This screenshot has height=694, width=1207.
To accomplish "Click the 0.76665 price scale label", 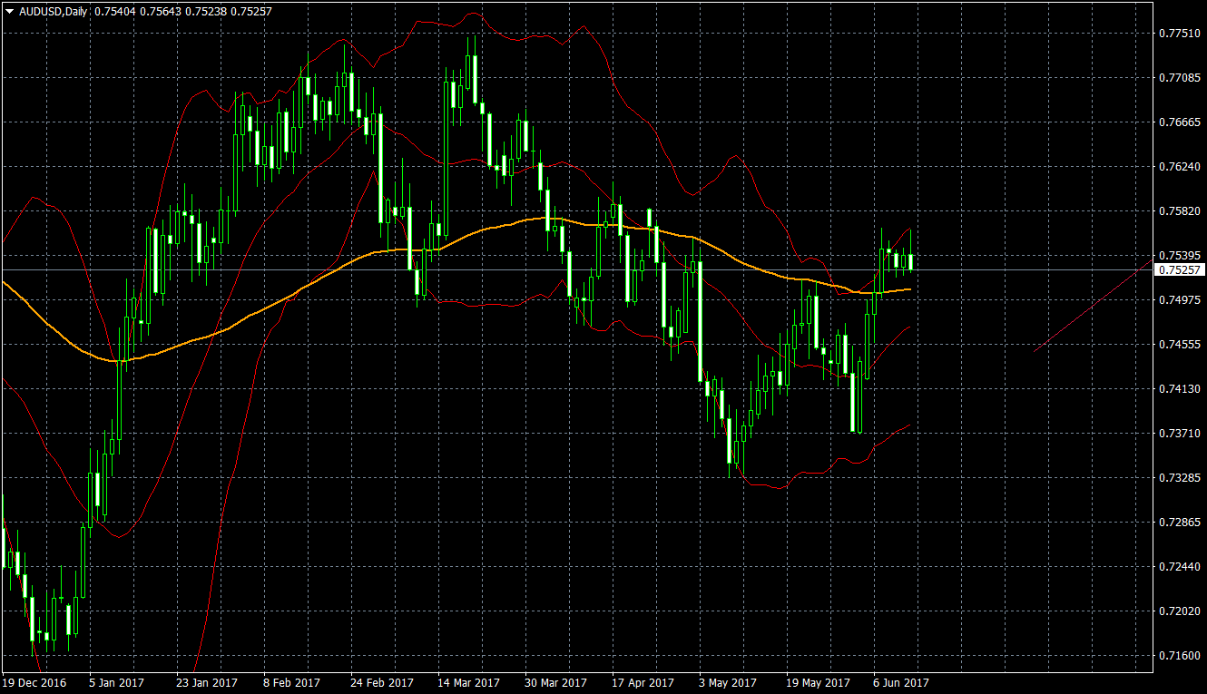I will 1178,122.
